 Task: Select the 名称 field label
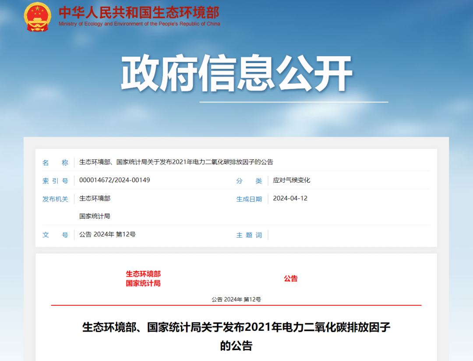click(55, 163)
